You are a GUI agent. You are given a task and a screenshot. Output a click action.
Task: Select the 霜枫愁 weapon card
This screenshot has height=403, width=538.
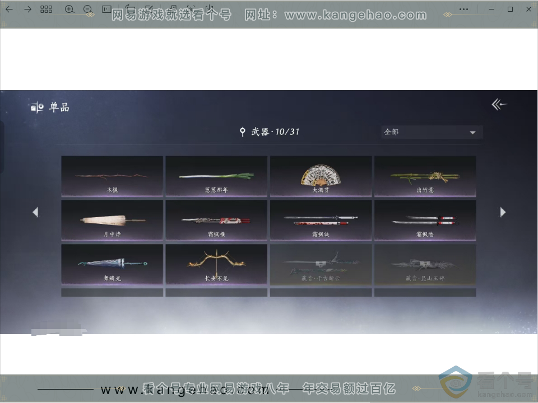[x=425, y=221]
